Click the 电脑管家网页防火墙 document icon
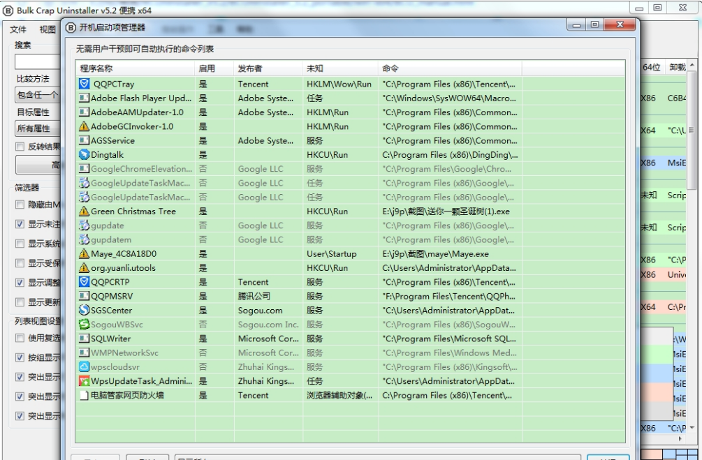The height and width of the screenshot is (460, 702). point(84,395)
